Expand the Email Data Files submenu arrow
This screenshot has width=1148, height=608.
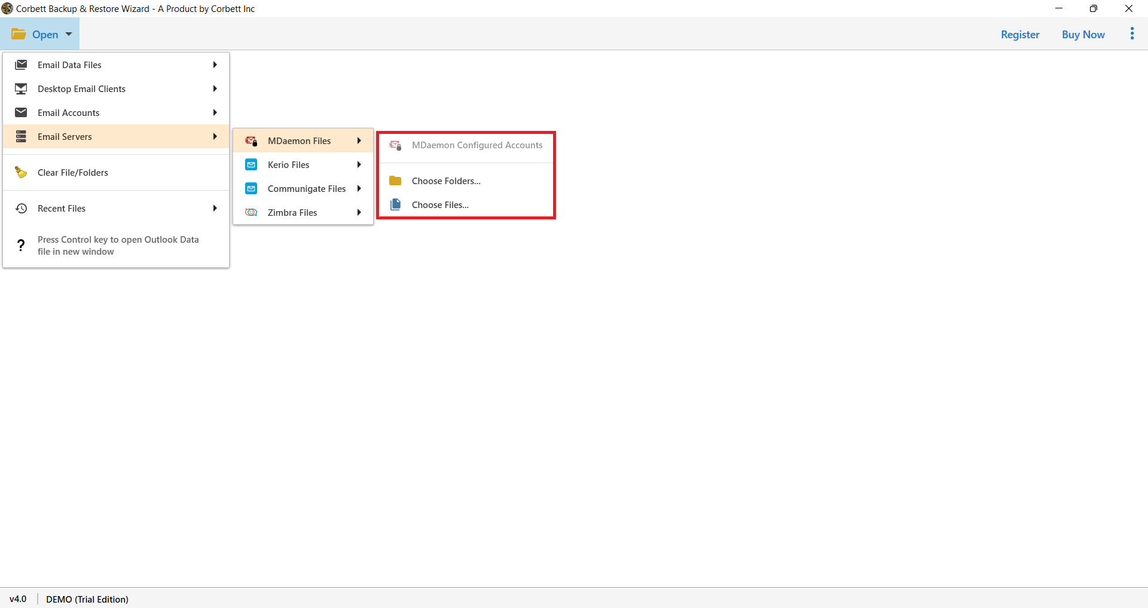click(x=215, y=65)
